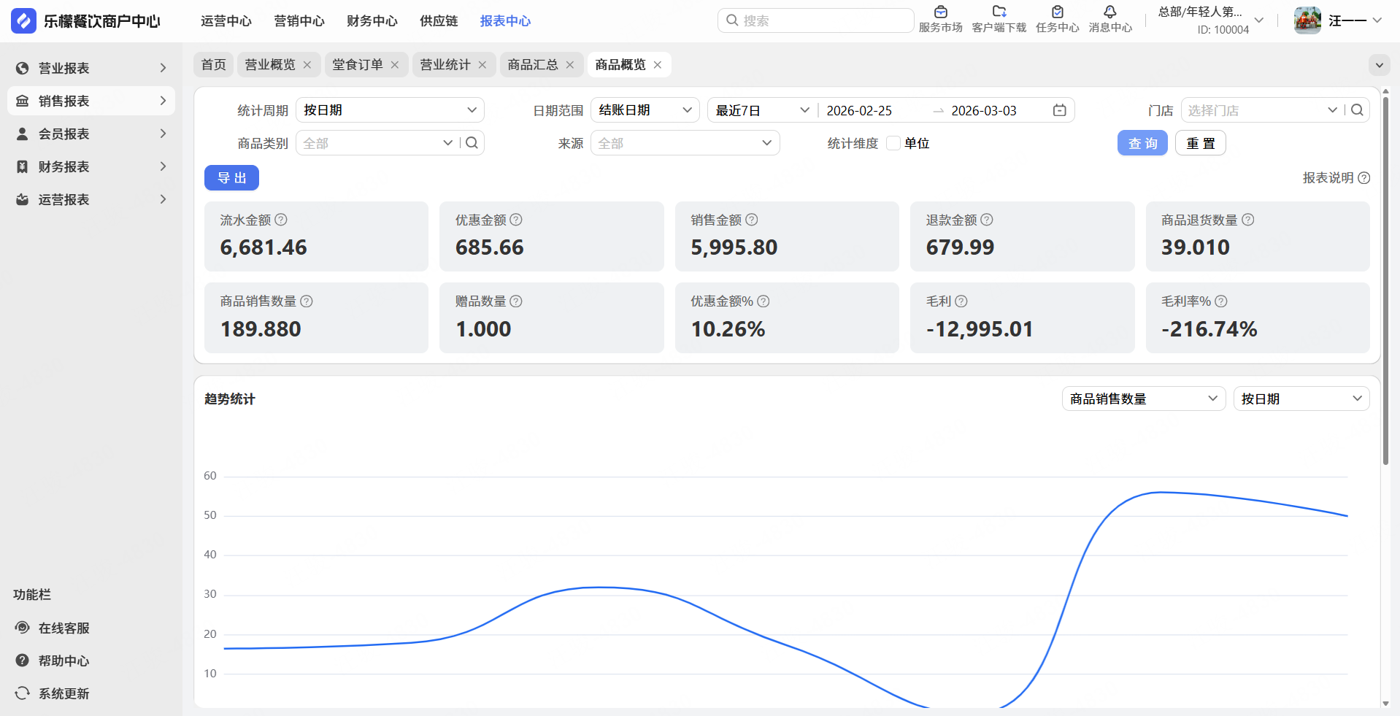Click the 2026-02-25 start date field
This screenshot has width=1400, height=716.
[859, 110]
